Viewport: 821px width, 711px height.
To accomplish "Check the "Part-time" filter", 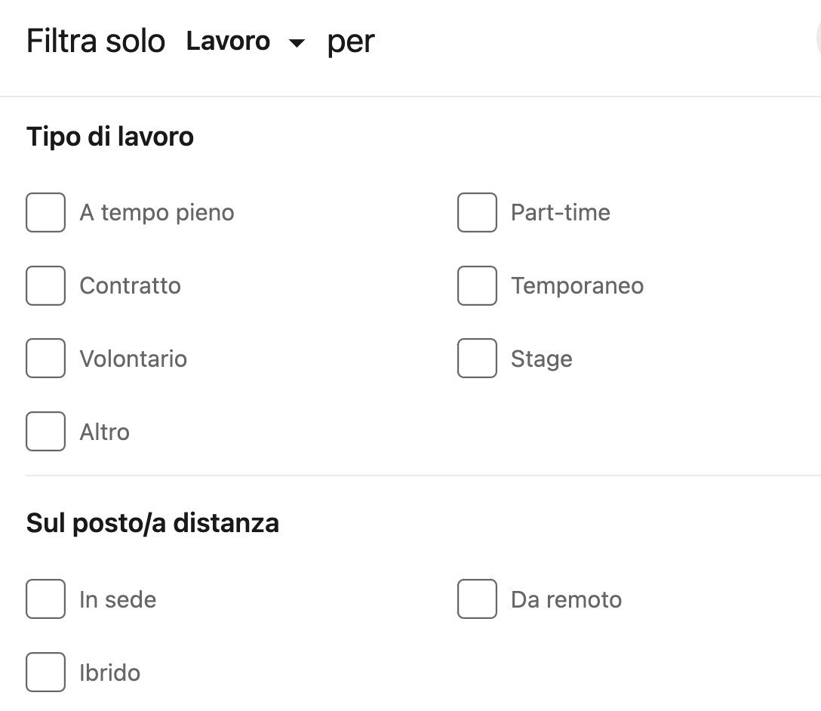I will 476,212.
